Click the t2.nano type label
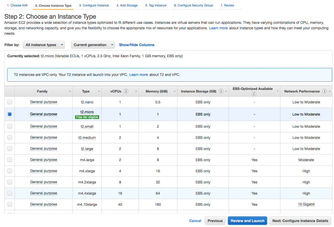The height and width of the screenshot is (227, 334). [87, 102]
